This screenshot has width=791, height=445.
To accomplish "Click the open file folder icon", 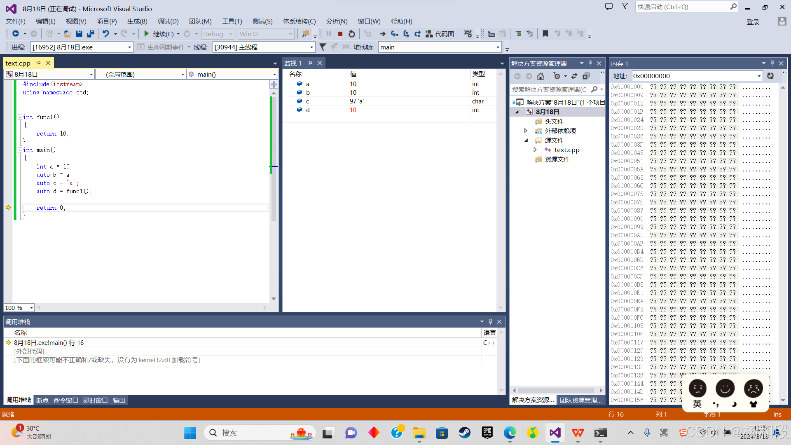I will coord(68,34).
